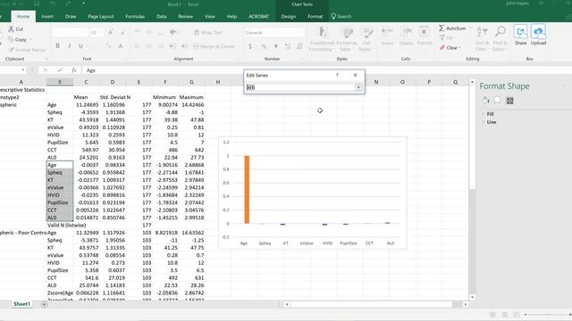
Task: Switch to the Page Layout ribbon tab
Action: (x=101, y=16)
